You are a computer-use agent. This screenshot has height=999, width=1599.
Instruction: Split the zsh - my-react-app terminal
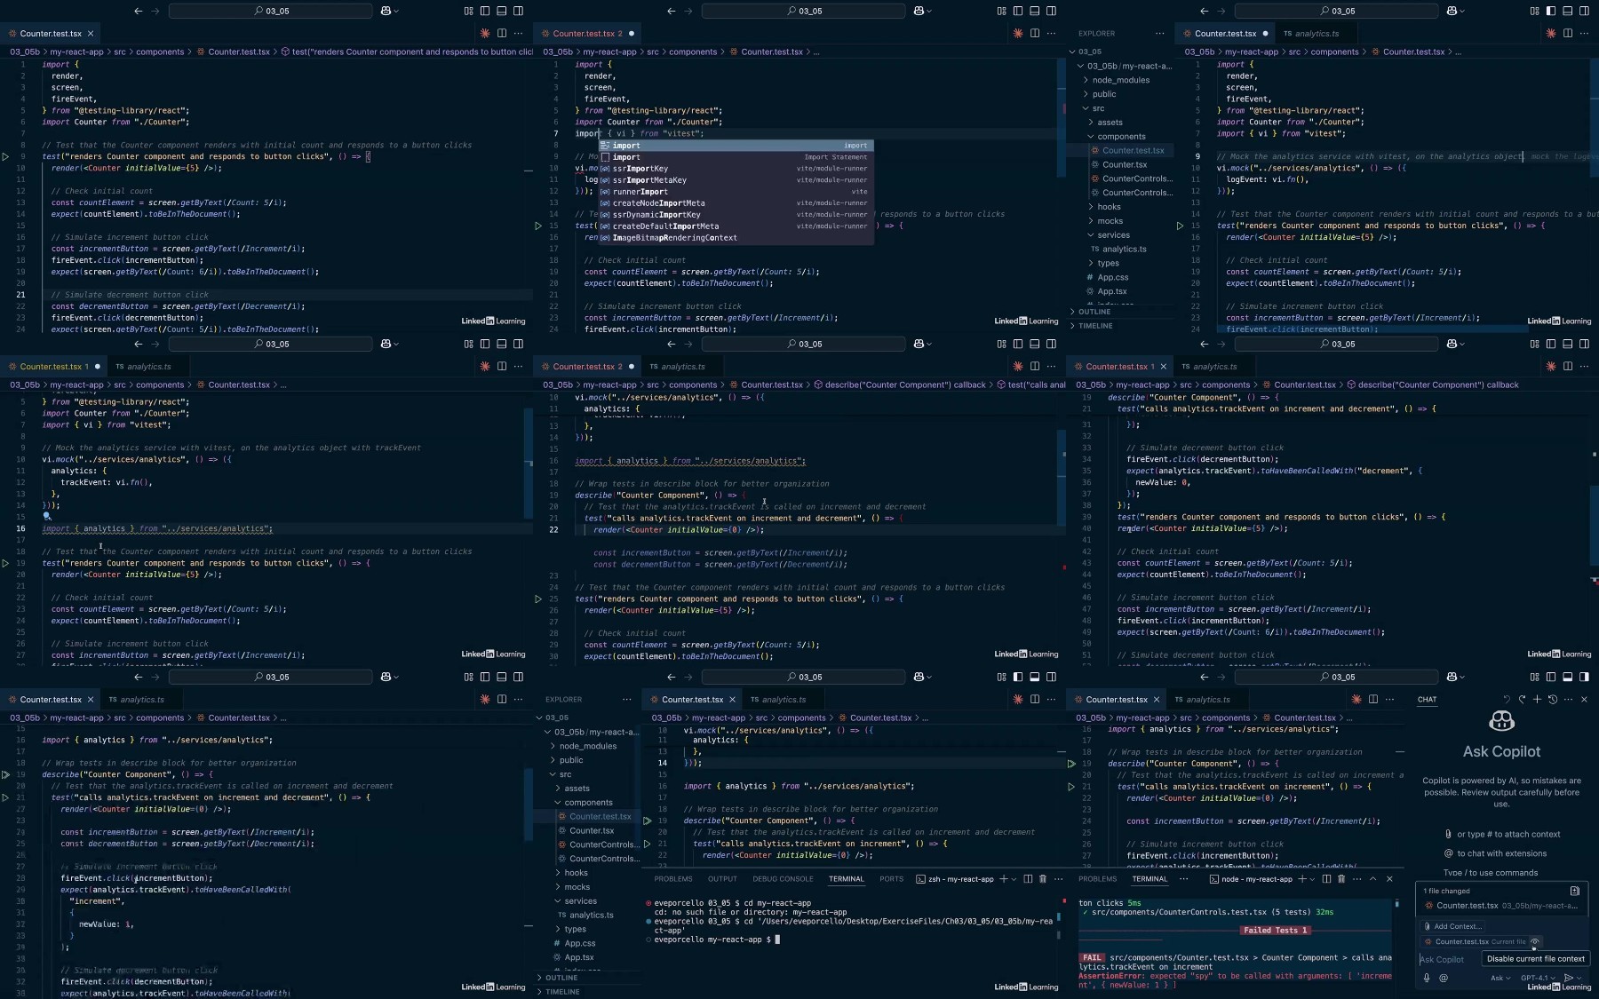point(1028,879)
